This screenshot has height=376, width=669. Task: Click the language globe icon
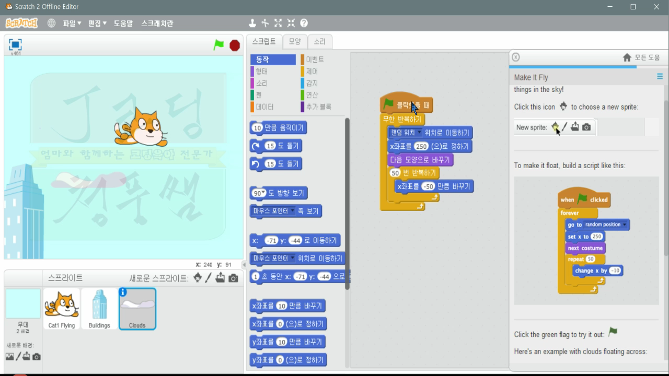pyautogui.click(x=51, y=23)
